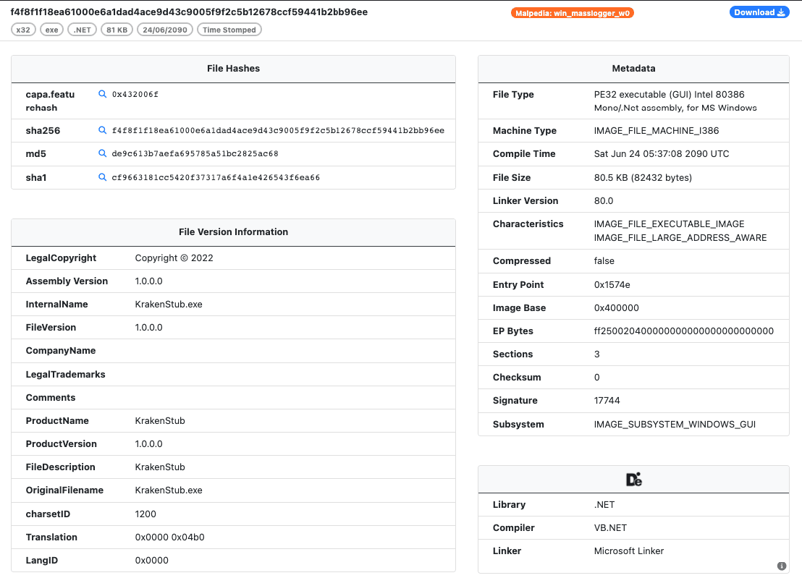Image resolution: width=802 pixels, height=578 pixels.
Task: Click the md5 hash value text
Action: pos(195,154)
